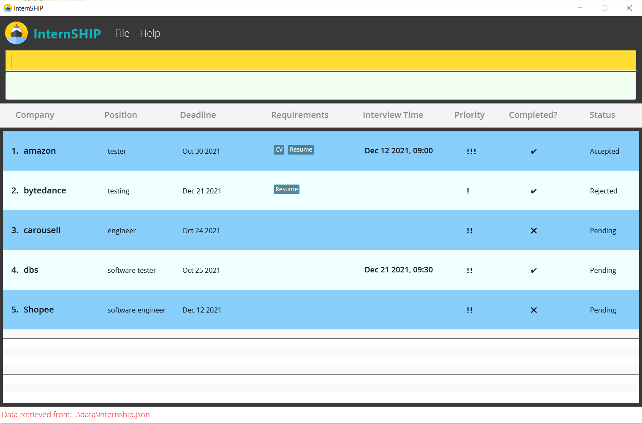642x424 pixels.
Task: Open the Help menu
Action: 150,33
